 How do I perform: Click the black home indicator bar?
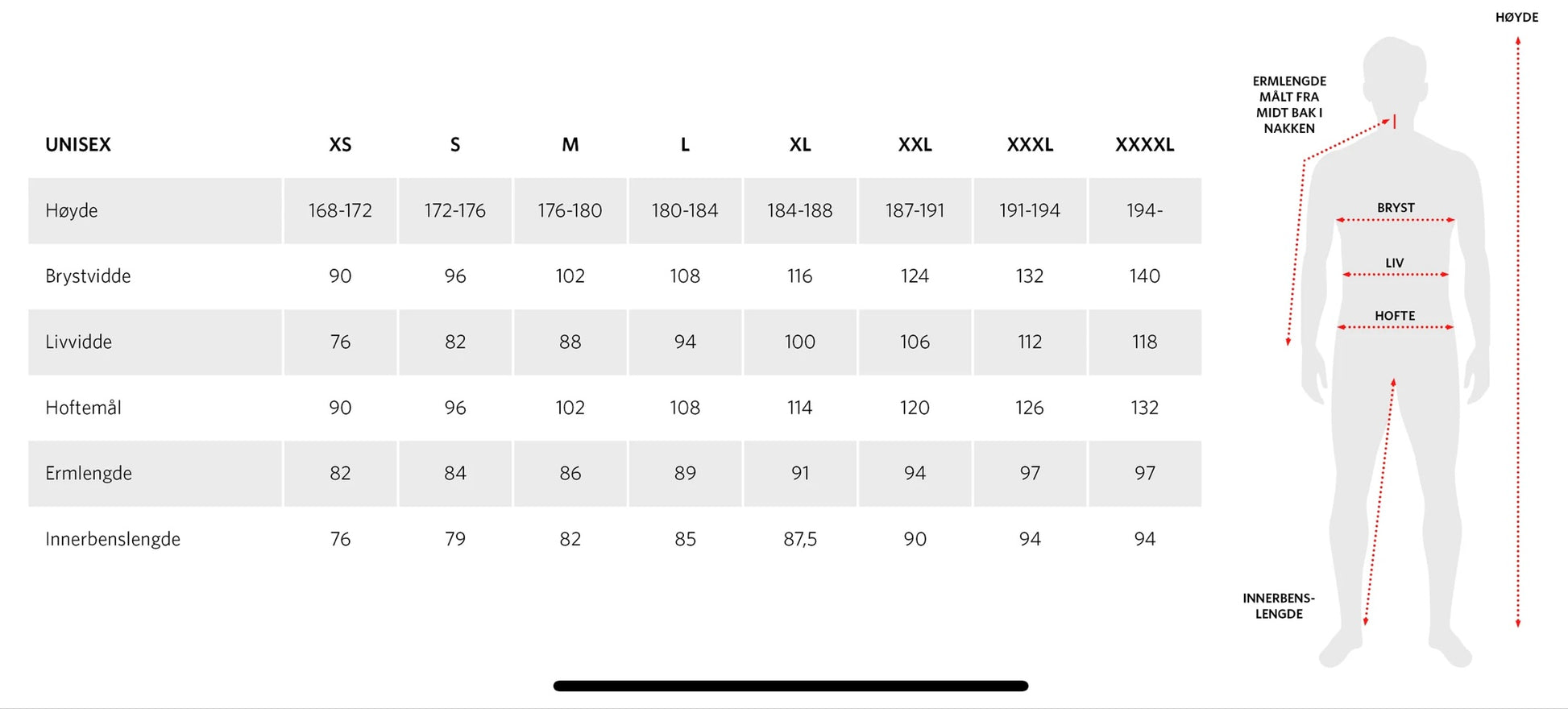790,686
